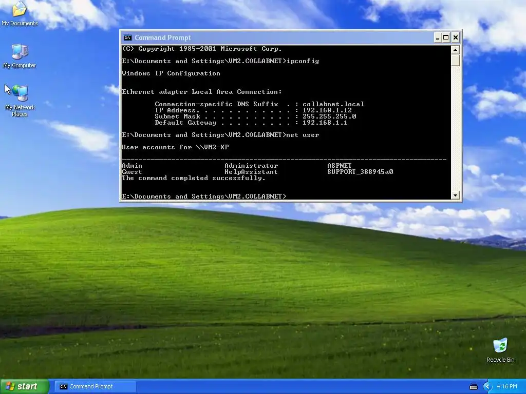The height and width of the screenshot is (394, 526).
Task: Select the My Network Places icon
Action: (x=20, y=101)
